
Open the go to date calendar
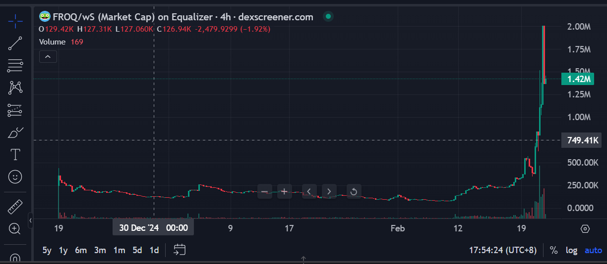coord(180,250)
